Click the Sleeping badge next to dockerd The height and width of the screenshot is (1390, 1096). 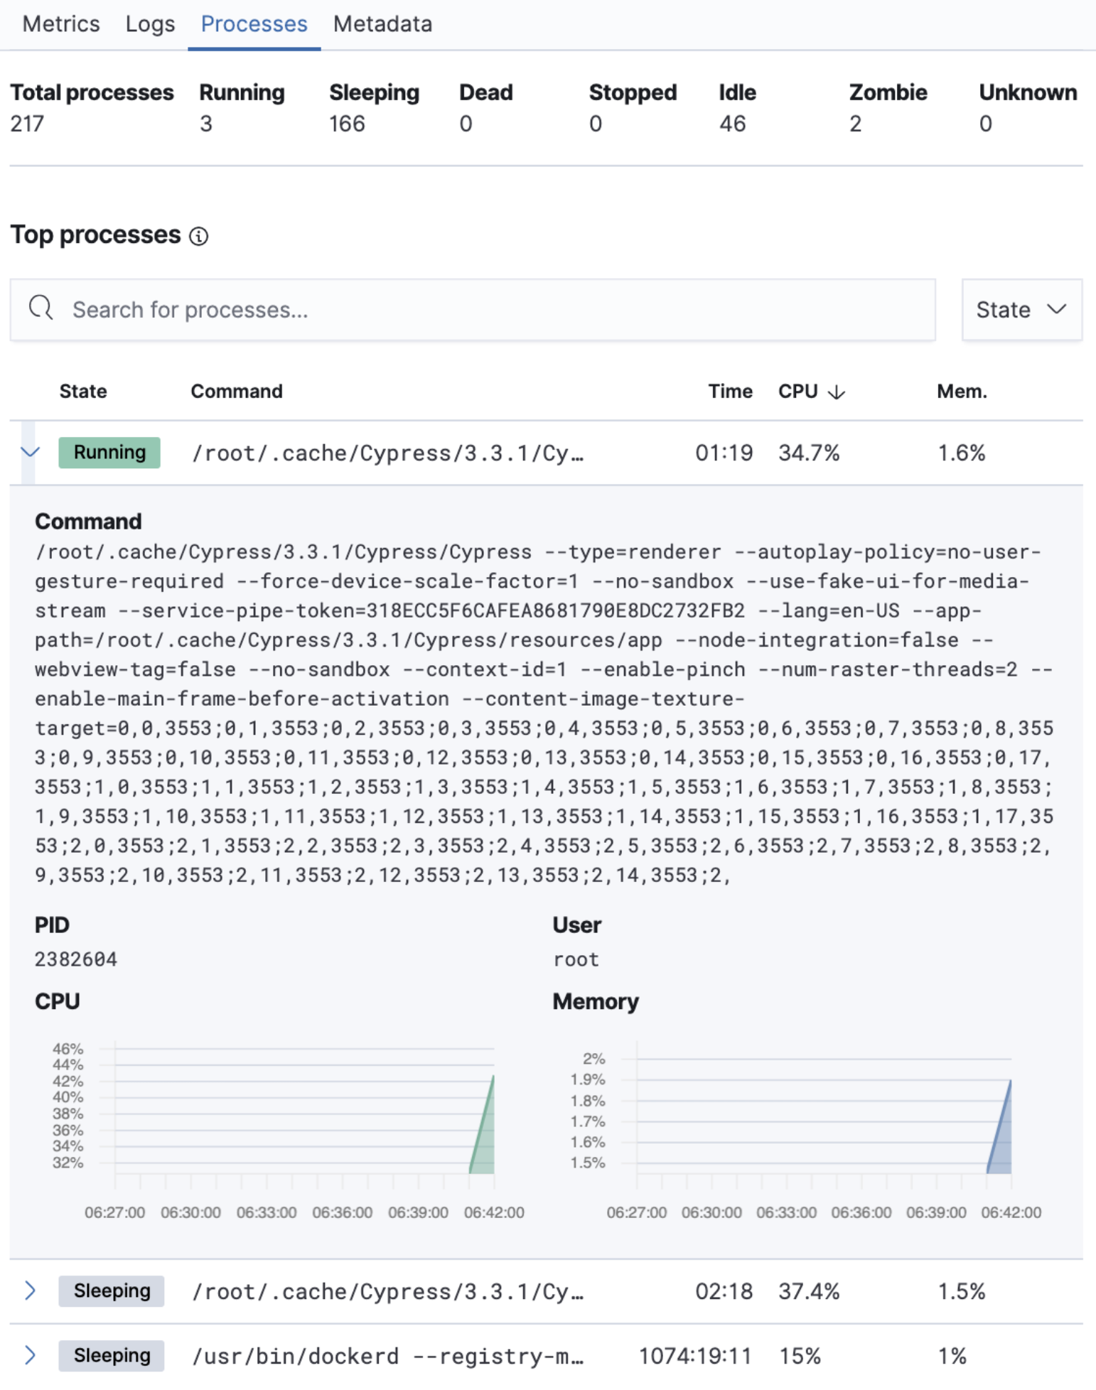pyautogui.click(x=111, y=1356)
